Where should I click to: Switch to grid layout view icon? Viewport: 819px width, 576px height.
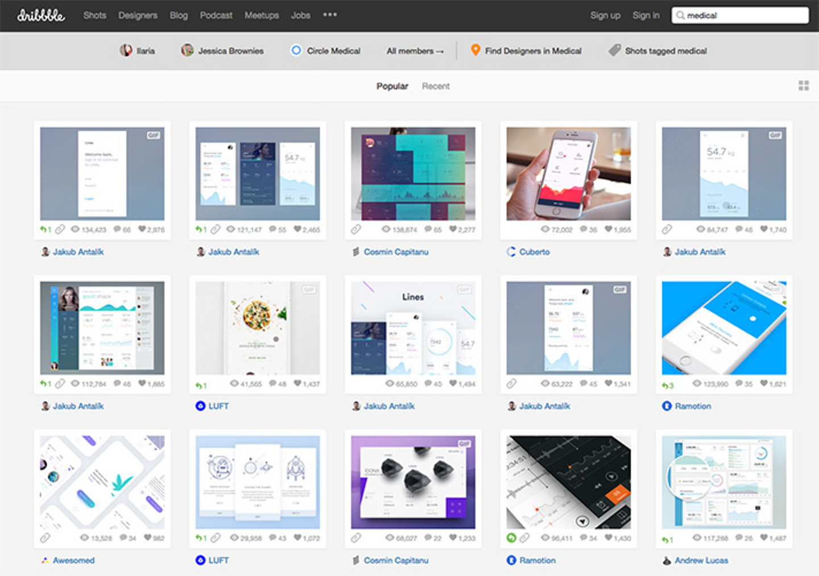tap(804, 86)
